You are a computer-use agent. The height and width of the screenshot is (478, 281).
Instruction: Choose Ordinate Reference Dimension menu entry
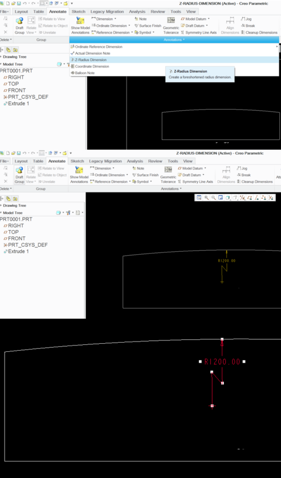(x=96, y=47)
